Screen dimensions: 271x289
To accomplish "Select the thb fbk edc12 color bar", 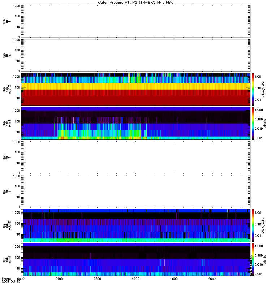I will (253, 89).
